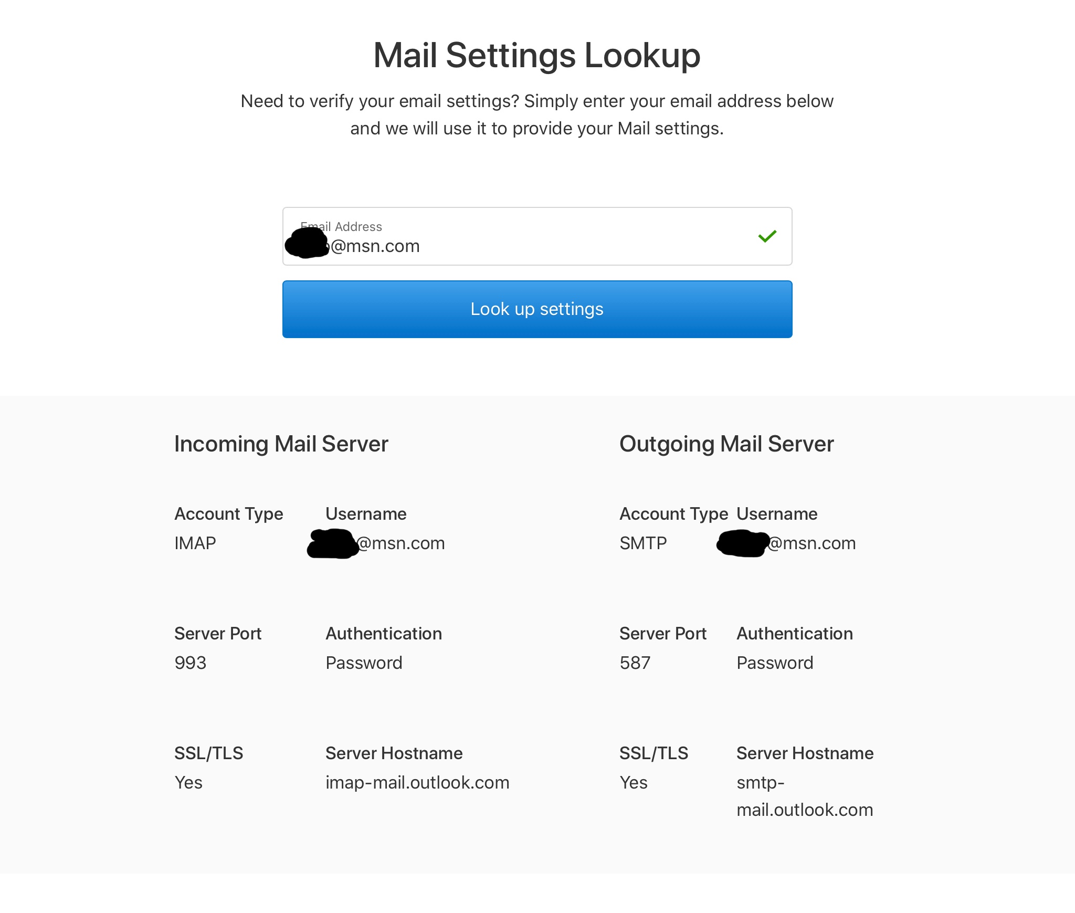This screenshot has width=1075, height=913.
Task: Click the incoming username @msn.com value
Action: 376,543
